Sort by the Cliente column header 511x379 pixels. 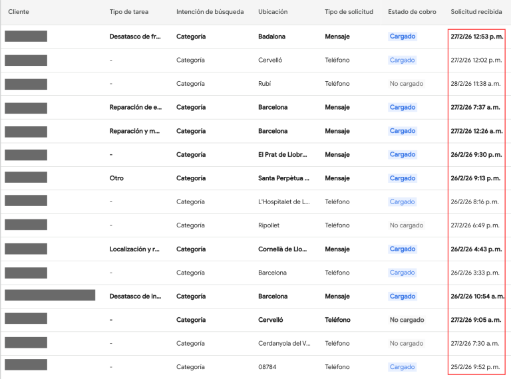(19, 12)
